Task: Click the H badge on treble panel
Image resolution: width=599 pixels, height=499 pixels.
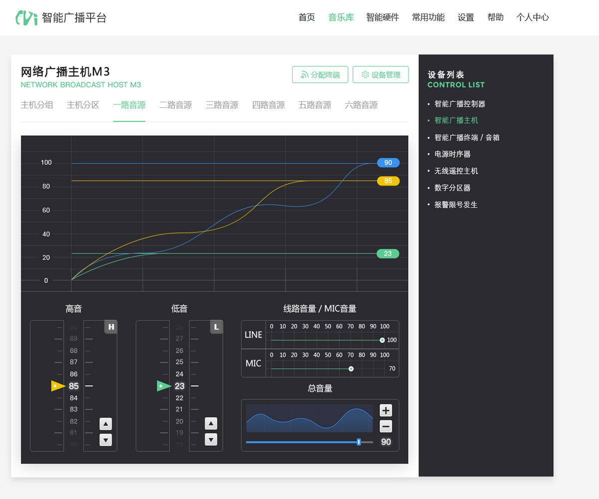Action: click(111, 327)
